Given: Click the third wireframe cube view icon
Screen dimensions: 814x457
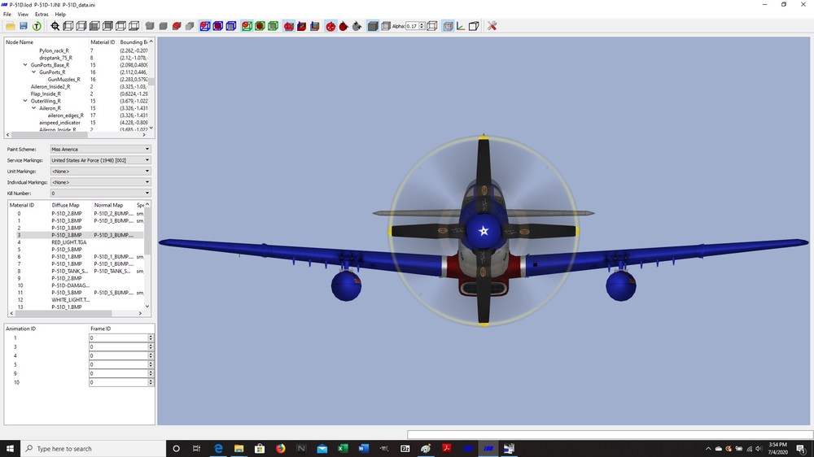Looking at the screenshot, I should point(94,26).
